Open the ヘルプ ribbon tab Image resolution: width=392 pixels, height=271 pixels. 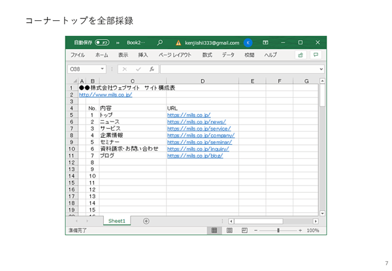click(270, 55)
